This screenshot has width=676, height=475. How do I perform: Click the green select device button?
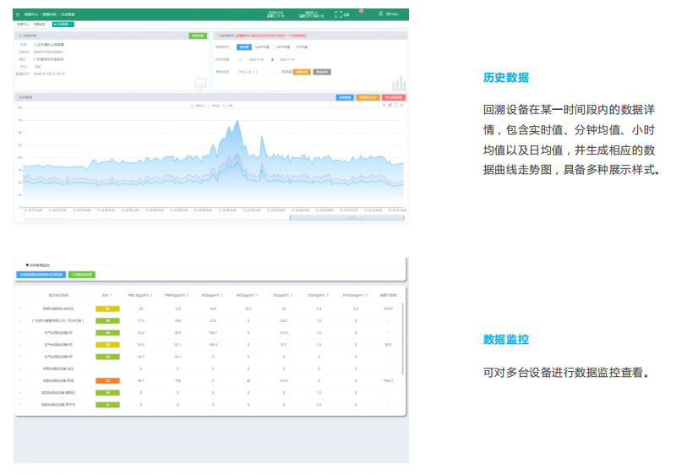[197, 35]
